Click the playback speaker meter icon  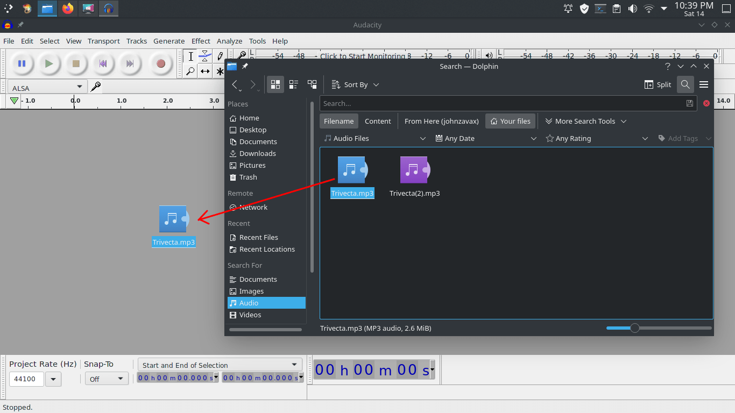coord(489,55)
